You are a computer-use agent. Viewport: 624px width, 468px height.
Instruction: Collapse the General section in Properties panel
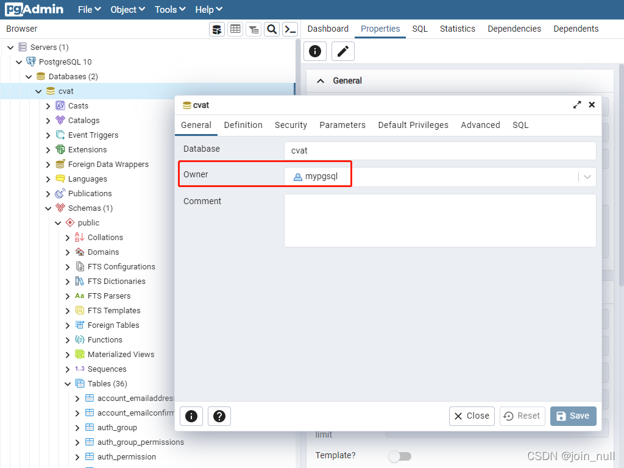(x=321, y=81)
